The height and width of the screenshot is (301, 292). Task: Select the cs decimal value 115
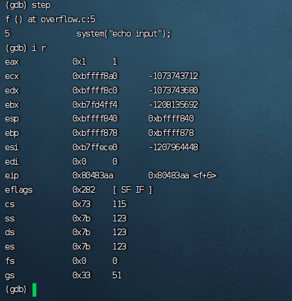(x=119, y=204)
